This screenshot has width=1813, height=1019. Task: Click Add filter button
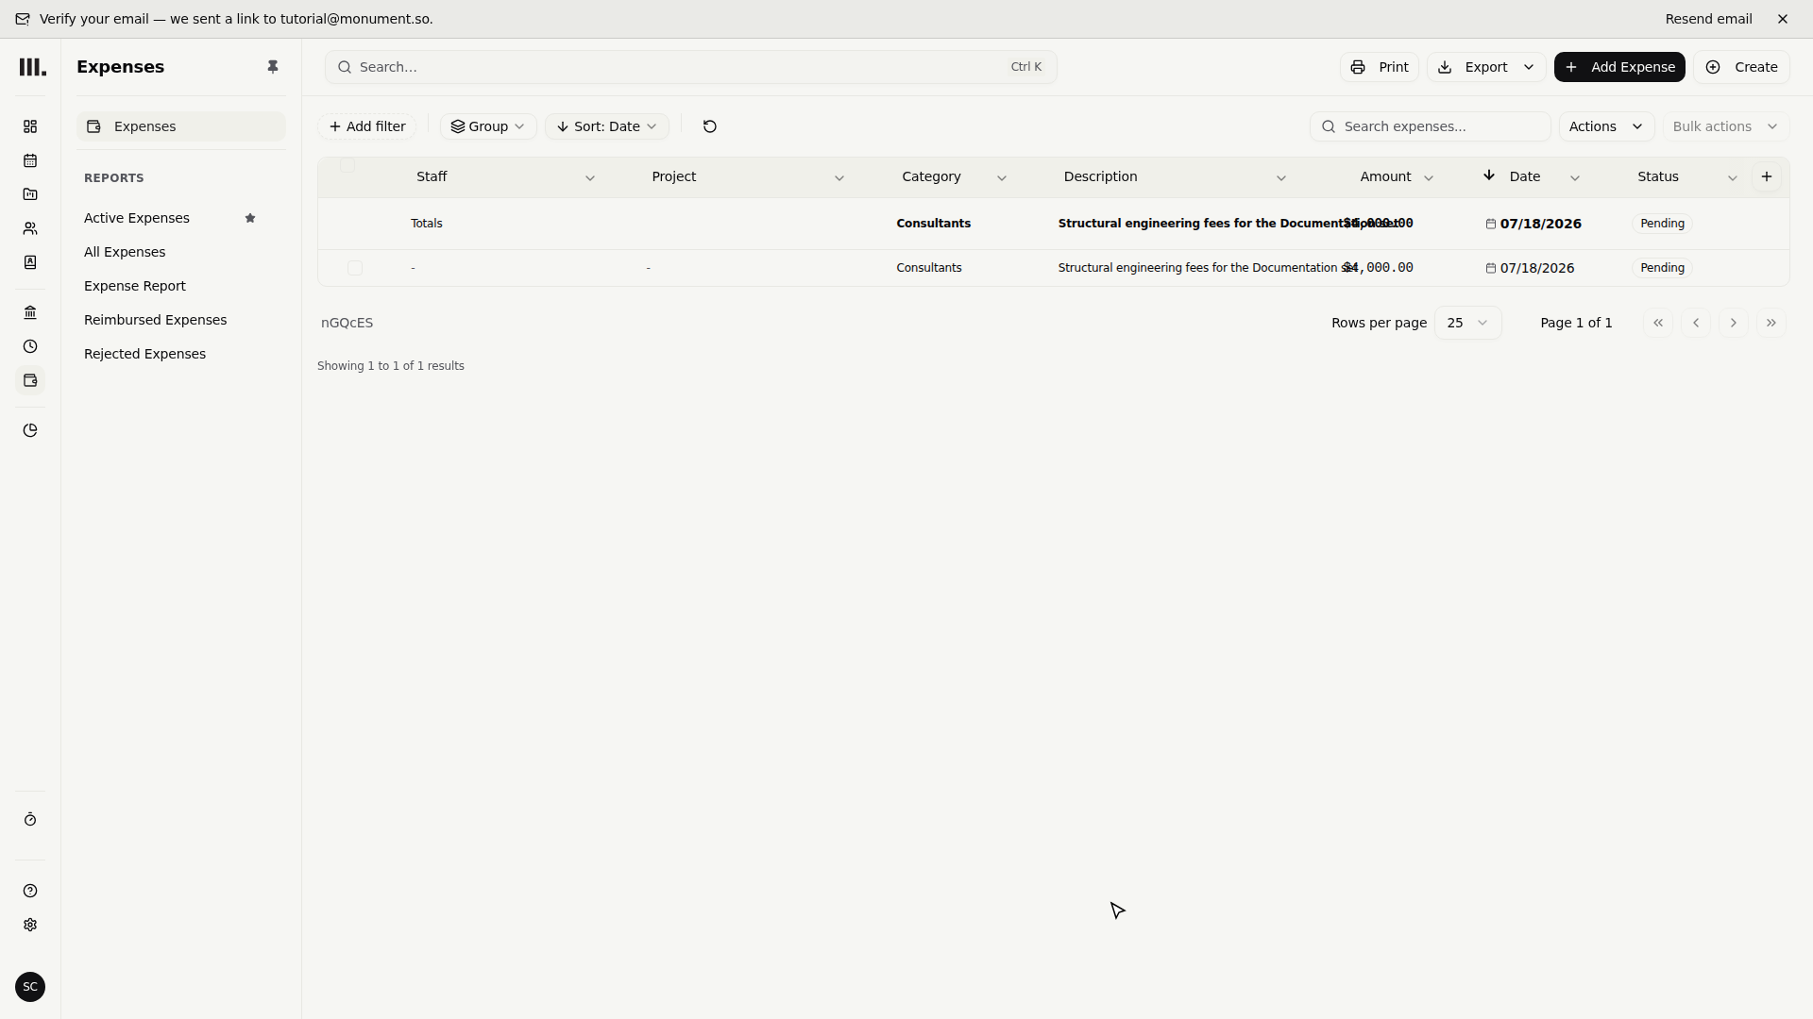tap(367, 126)
